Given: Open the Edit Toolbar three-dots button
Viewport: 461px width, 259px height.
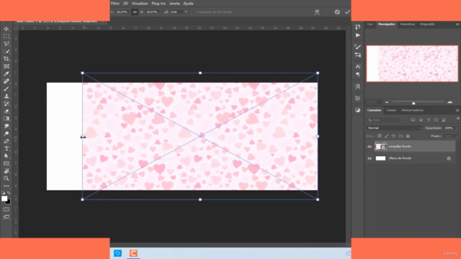Looking at the screenshot, I should click(6, 186).
